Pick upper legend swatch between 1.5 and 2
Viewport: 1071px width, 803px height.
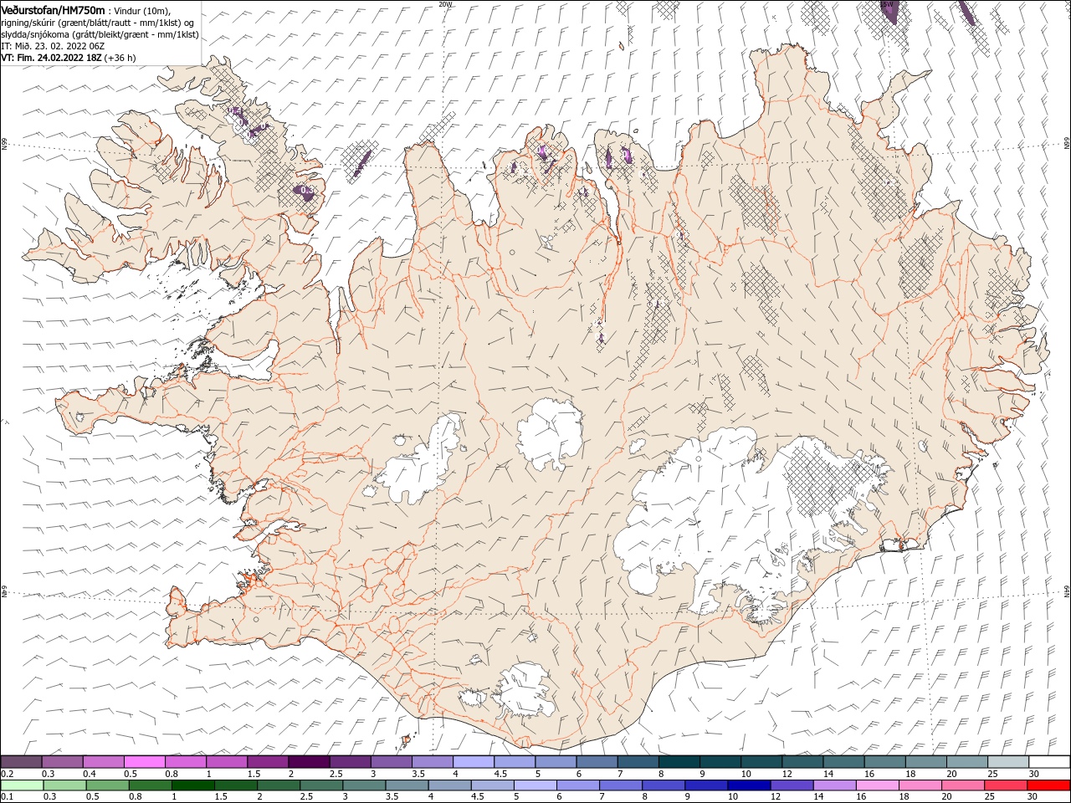(268, 762)
